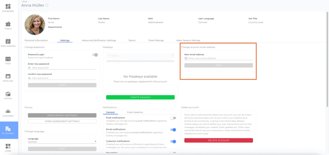Disable Email notifications toggle
This screenshot has width=329, height=155.
click(x=173, y=130)
